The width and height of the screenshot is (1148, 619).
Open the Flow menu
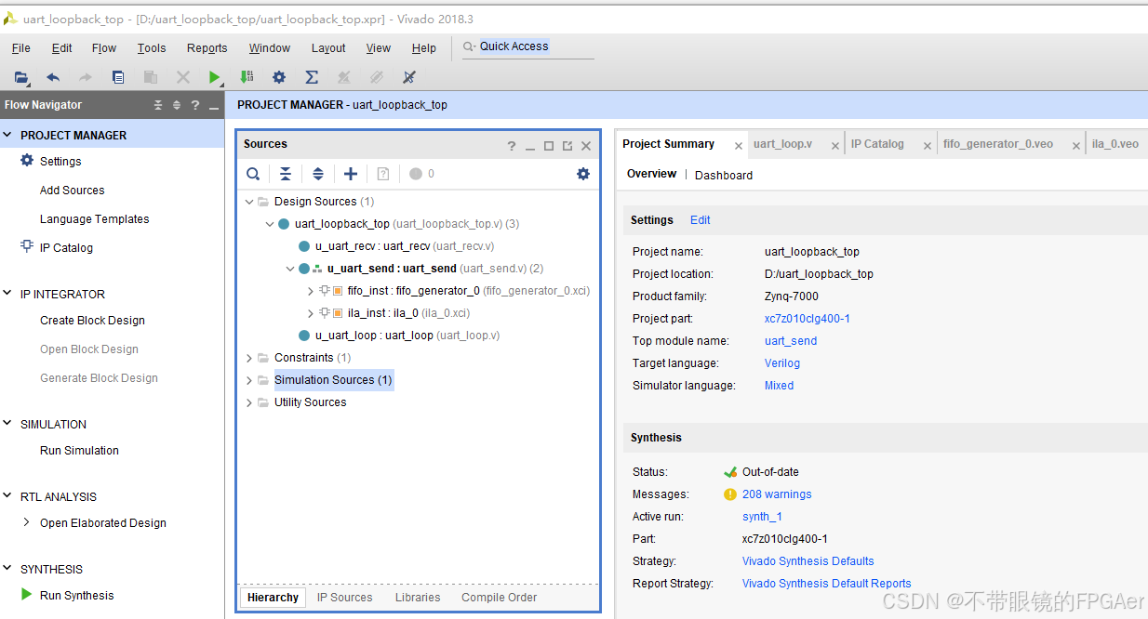click(x=104, y=48)
